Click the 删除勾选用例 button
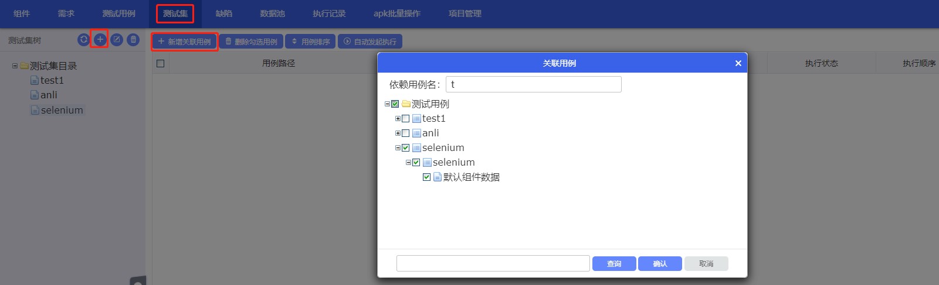The image size is (939, 285). point(251,42)
